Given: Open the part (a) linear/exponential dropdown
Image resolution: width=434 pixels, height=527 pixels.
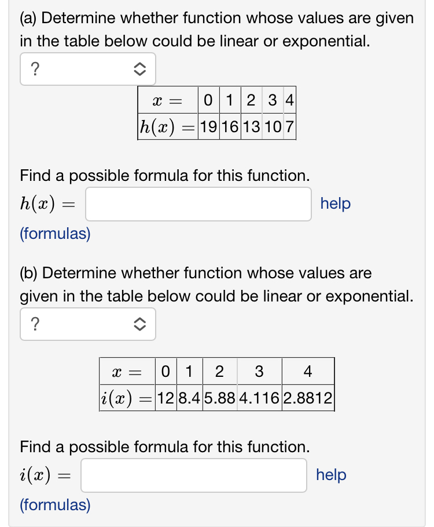Looking at the screenshot, I should tap(88, 69).
